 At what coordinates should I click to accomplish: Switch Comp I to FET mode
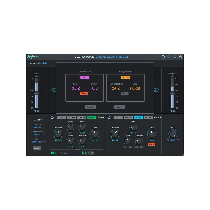pos(62,117)
